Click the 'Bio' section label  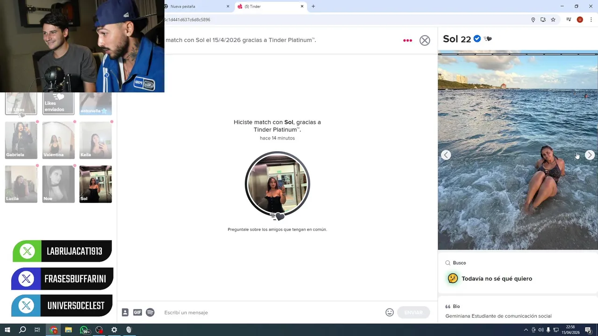click(x=456, y=307)
